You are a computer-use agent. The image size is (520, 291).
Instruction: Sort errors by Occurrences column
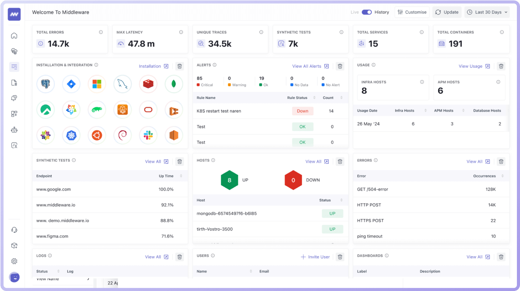coord(502,176)
